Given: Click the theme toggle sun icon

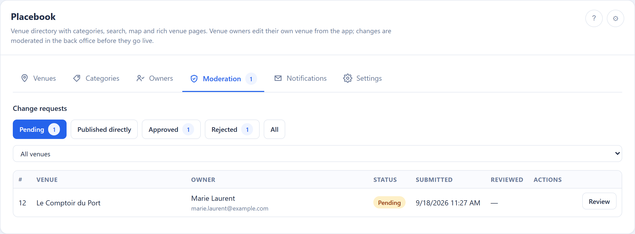Looking at the screenshot, I should click(615, 18).
